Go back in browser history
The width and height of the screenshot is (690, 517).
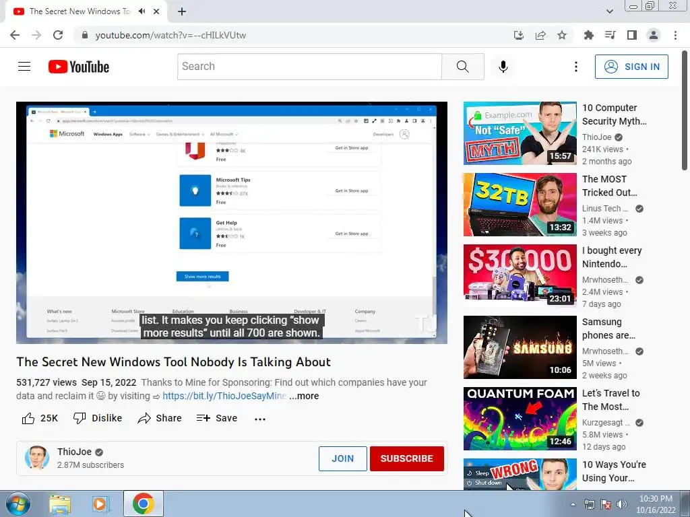pyautogui.click(x=15, y=35)
